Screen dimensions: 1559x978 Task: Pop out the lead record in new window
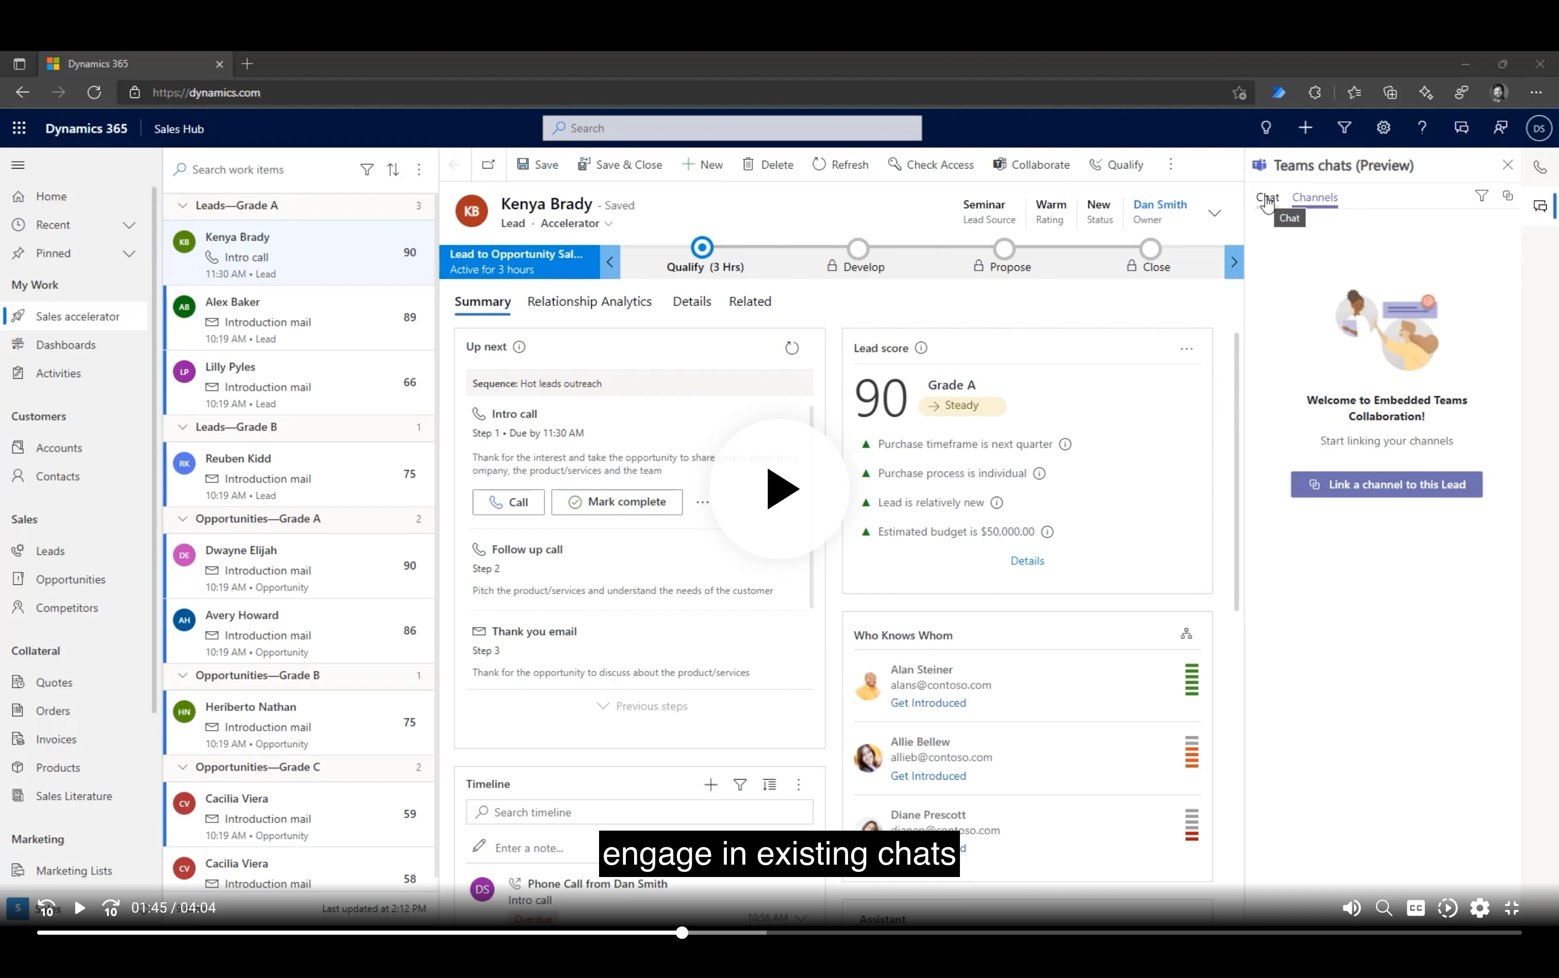coord(489,164)
